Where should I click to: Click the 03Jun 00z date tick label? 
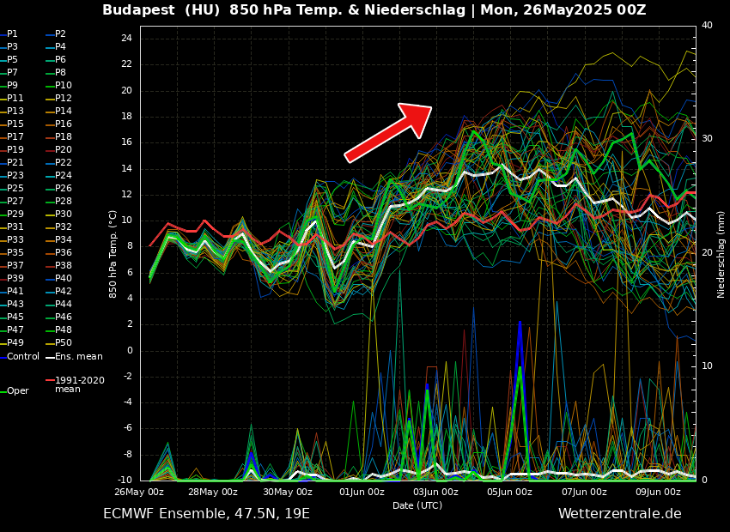pyautogui.click(x=435, y=493)
